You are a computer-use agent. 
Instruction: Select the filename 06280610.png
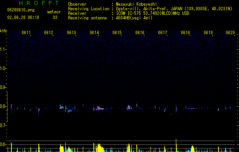21,10
